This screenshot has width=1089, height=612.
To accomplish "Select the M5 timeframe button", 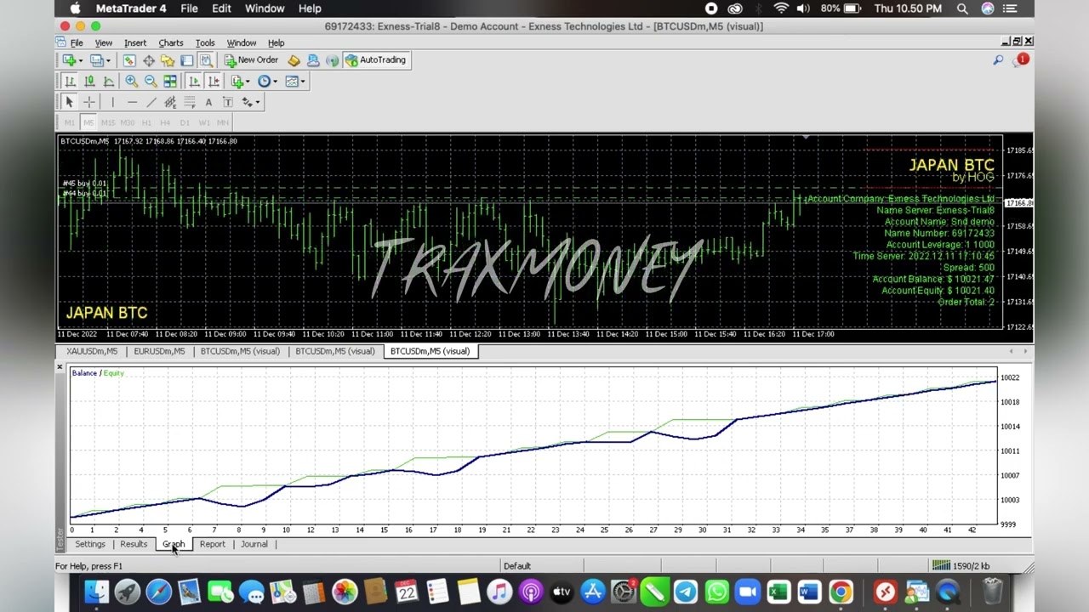I will click(88, 122).
